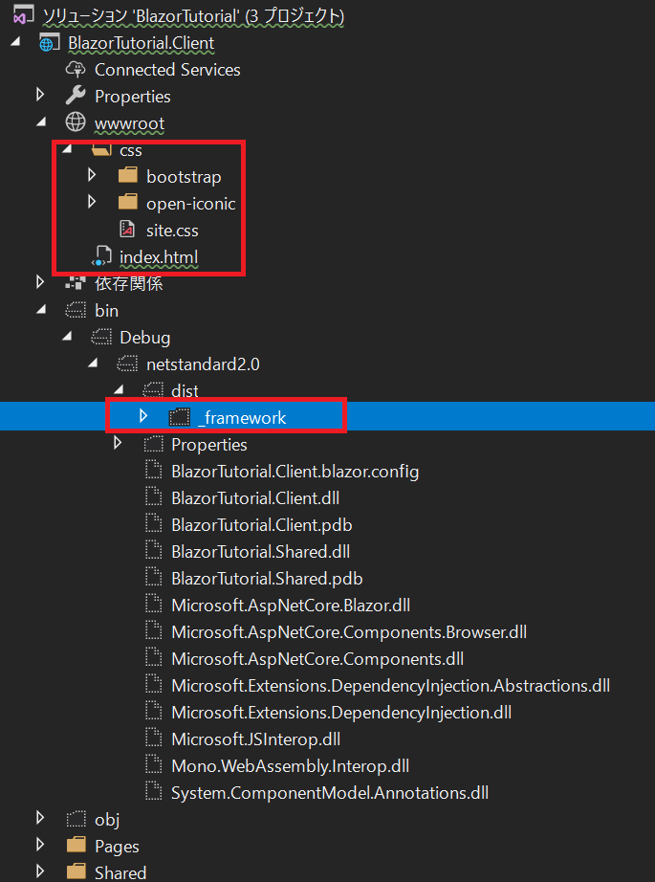Click the Connected Services cloud icon
Viewport: 655px width, 882px height.
[x=75, y=70]
